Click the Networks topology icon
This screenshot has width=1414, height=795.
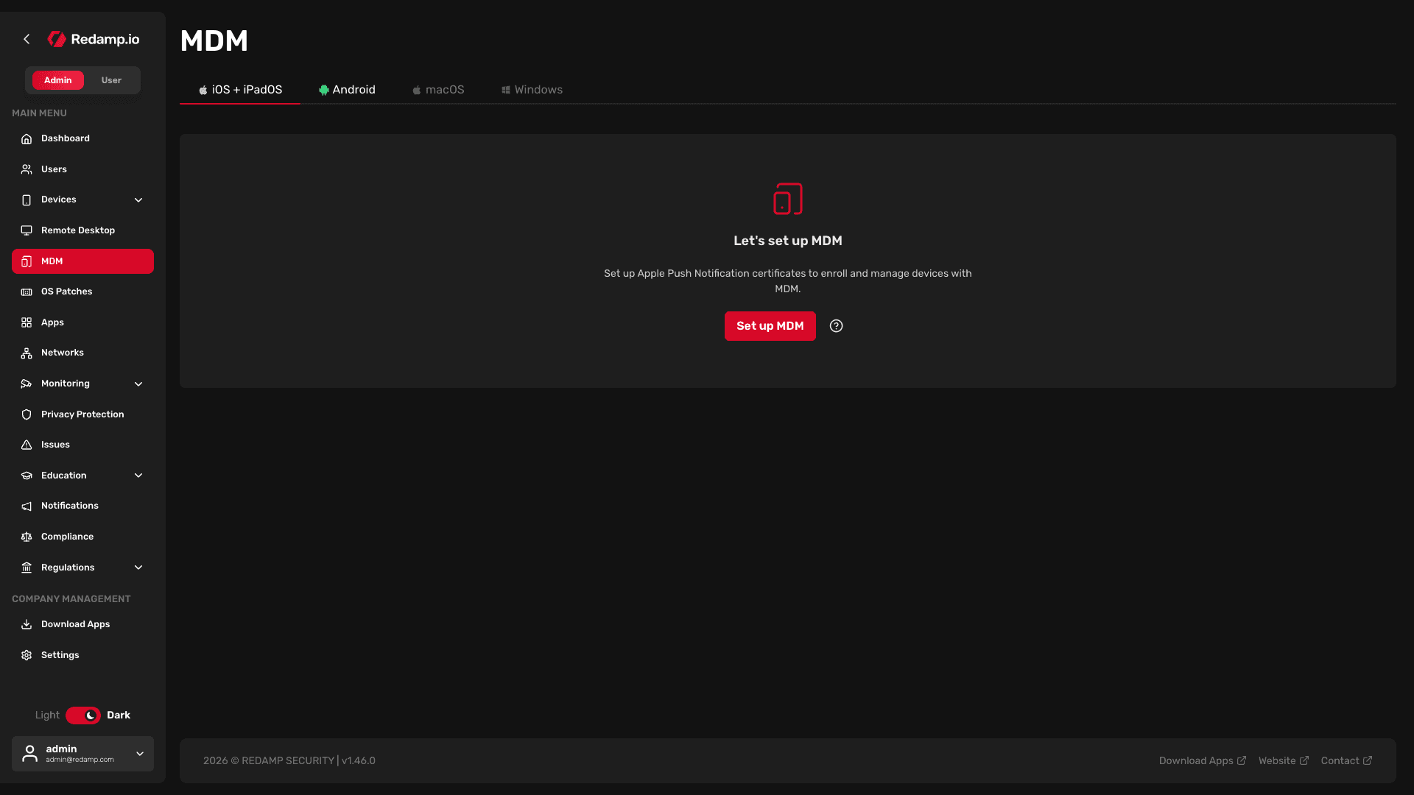point(27,353)
